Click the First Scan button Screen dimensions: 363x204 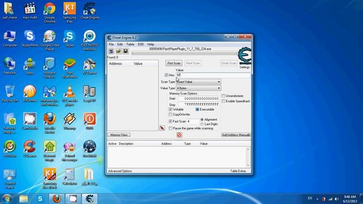pyautogui.click(x=174, y=63)
